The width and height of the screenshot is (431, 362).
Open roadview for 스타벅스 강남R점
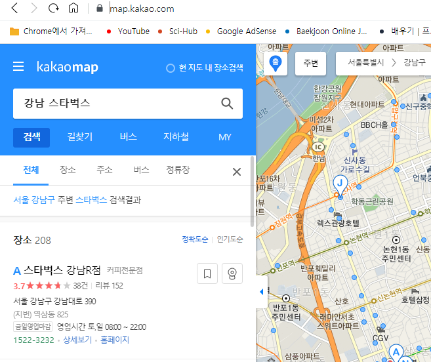[x=232, y=273]
